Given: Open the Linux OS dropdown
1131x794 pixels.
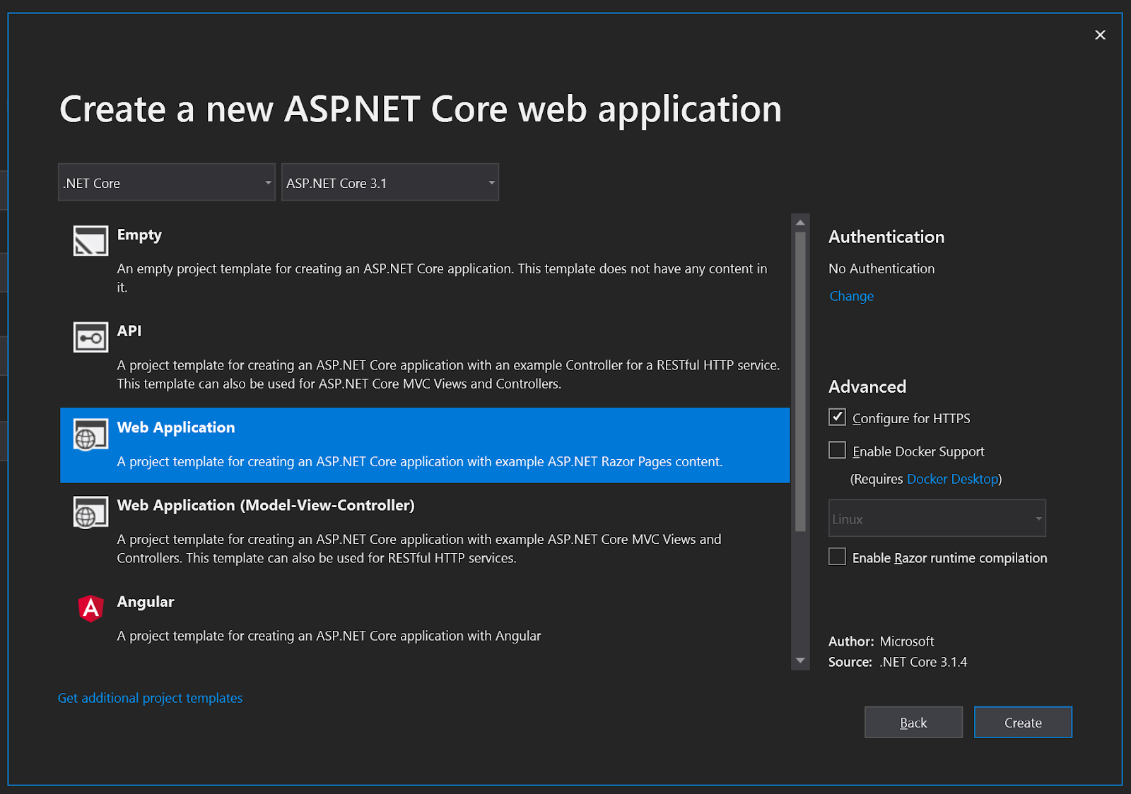Looking at the screenshot, I should point(937,519).
